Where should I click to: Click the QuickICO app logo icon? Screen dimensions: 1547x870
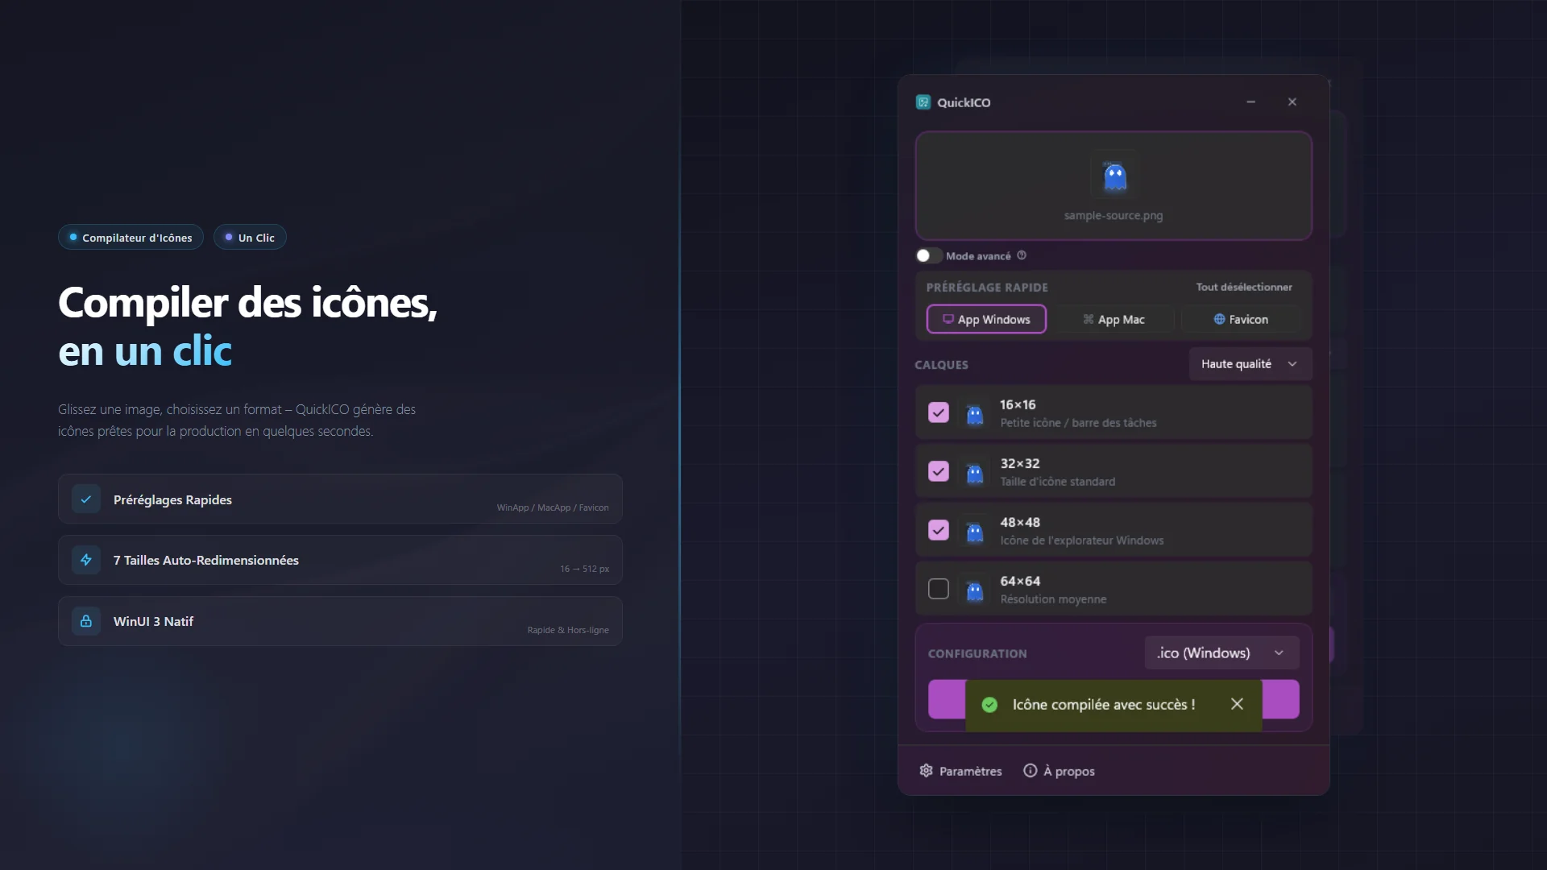pos(923,102)
